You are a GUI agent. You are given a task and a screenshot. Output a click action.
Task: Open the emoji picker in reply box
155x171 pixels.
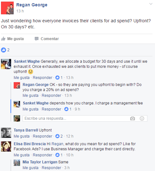tap(142, 118)
